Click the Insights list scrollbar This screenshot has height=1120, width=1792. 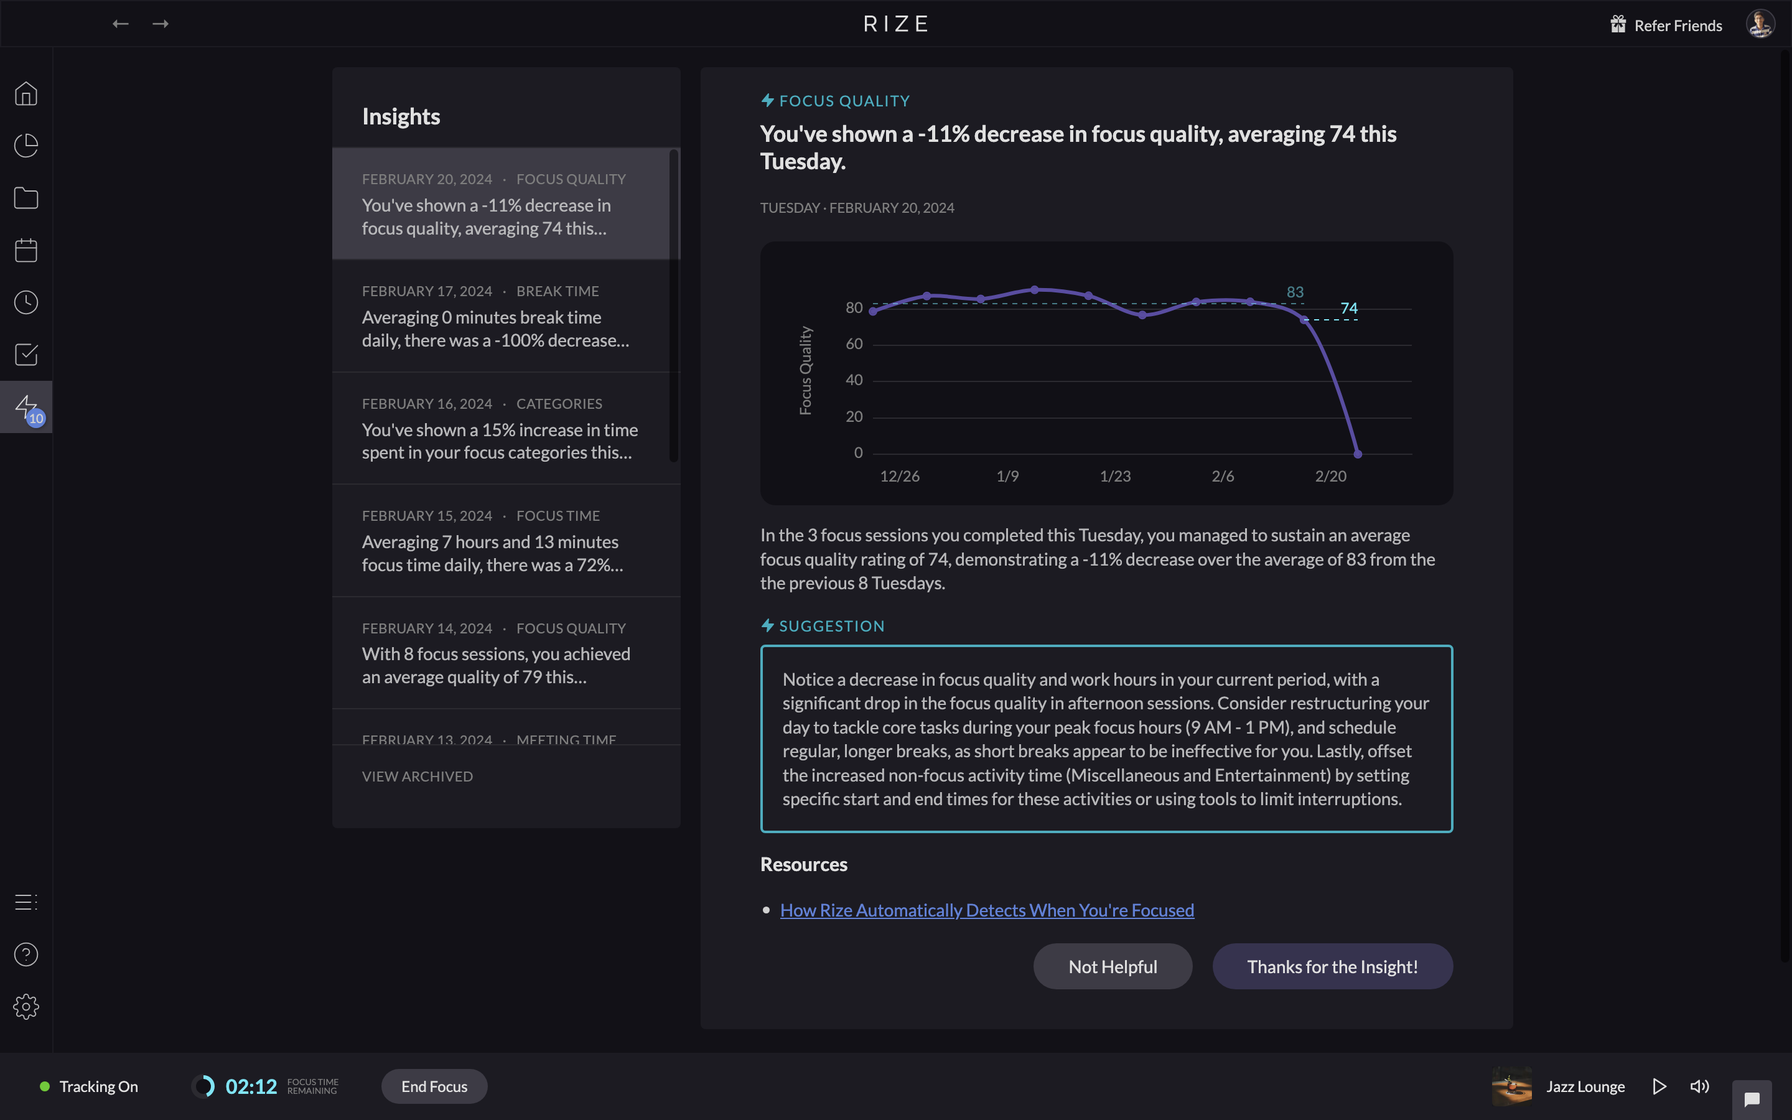[673, 306]
